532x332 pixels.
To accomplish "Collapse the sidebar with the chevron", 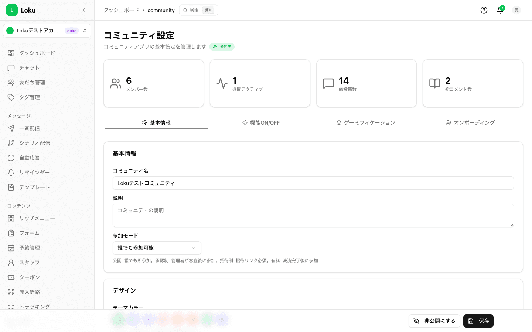I will point(84,10).
